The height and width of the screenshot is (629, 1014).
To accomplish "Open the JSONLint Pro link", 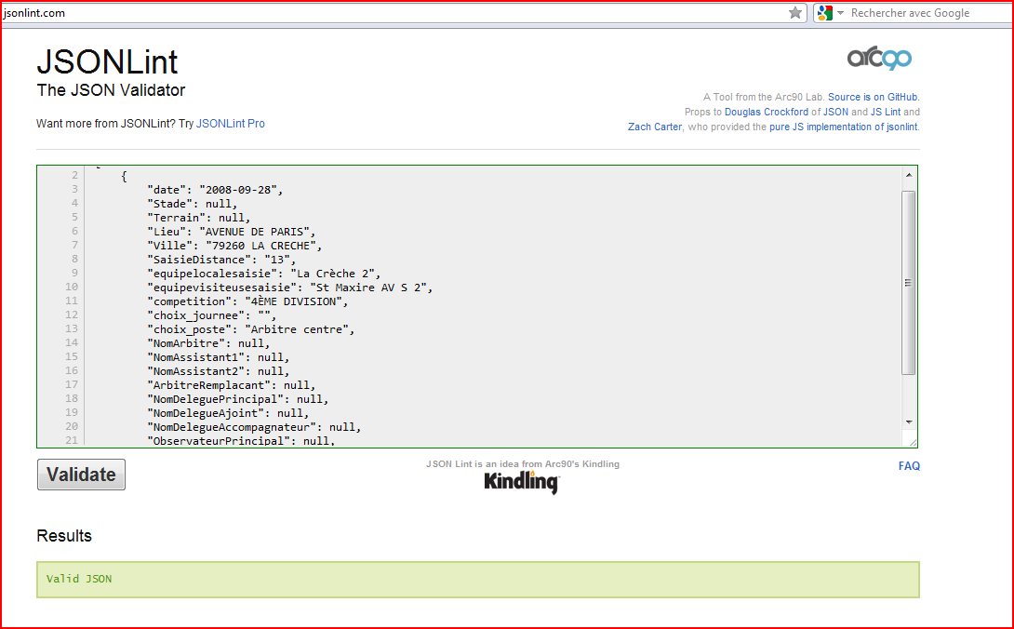I will tap(230, 124).
